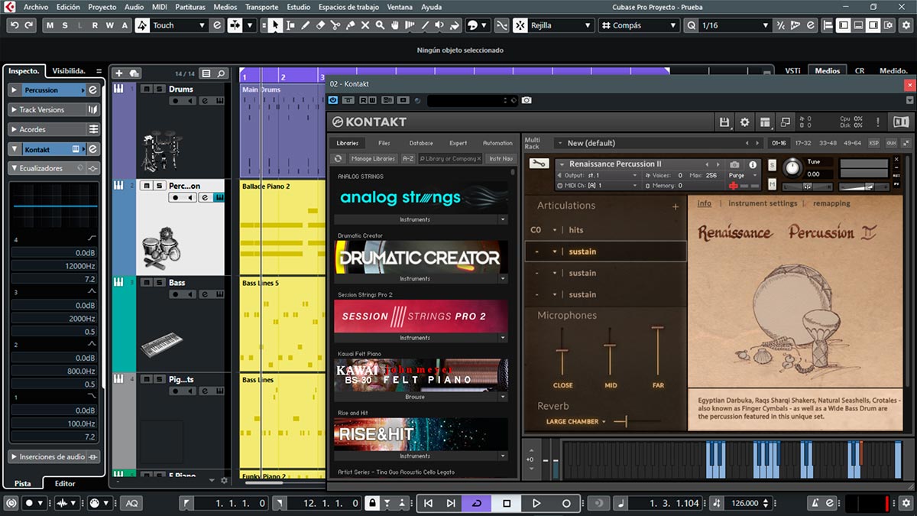Screen dimensions: 917x516
Task: Mute the Drums track
Action: 146,89
